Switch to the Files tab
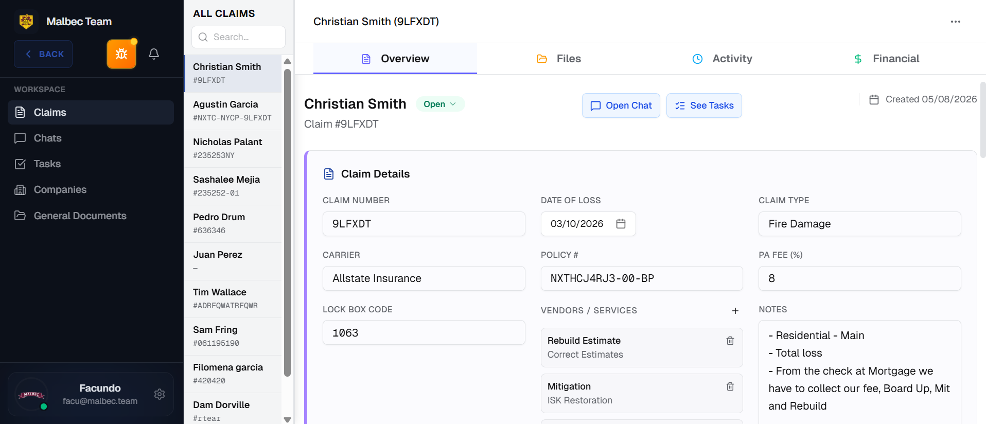The image size is (986, 424). point(559,59)
